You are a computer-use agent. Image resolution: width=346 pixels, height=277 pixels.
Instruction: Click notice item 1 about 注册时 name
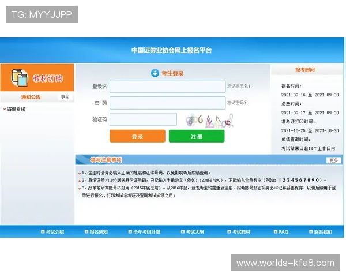point(146,173)
